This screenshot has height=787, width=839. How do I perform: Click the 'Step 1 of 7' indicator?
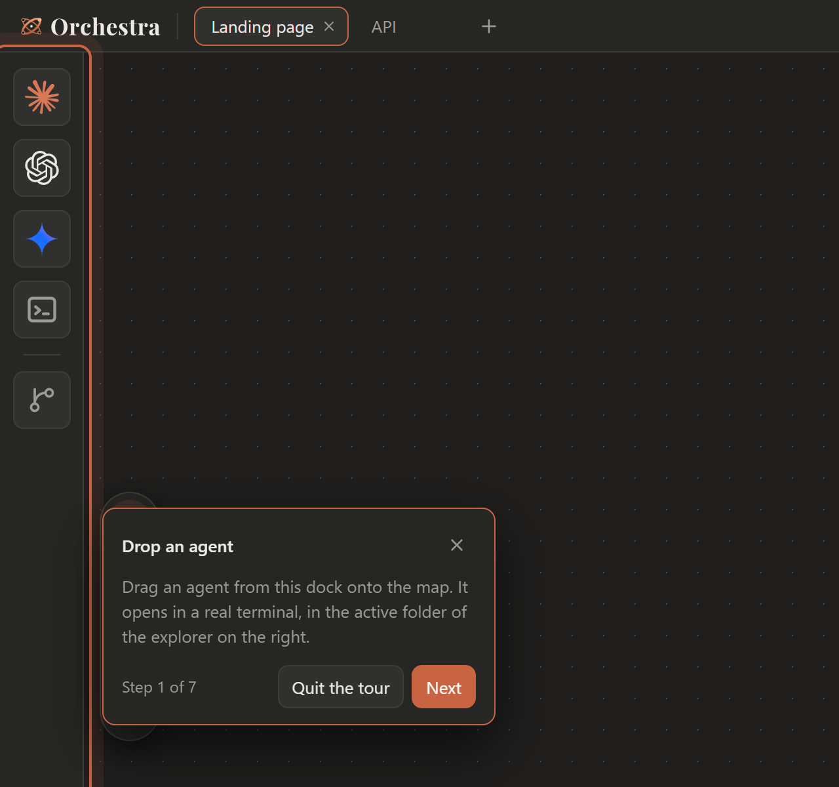point(159,687)
